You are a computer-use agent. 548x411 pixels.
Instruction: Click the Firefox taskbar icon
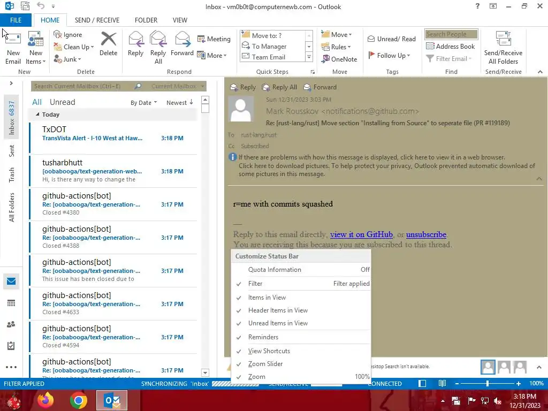pyautogui.click(x=45, y=400)
